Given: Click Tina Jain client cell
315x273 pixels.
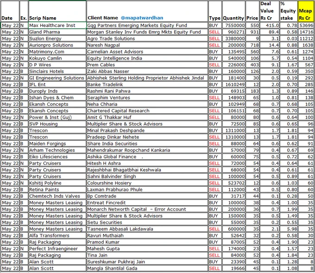Looking at the screenshot, I should pyautogui.click(x=147, y=255).
